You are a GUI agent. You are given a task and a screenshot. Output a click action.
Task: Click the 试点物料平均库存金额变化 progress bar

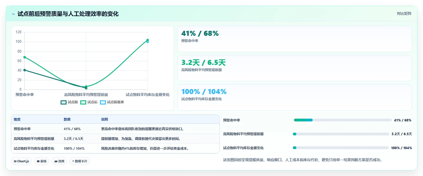[x=341, y=148]
